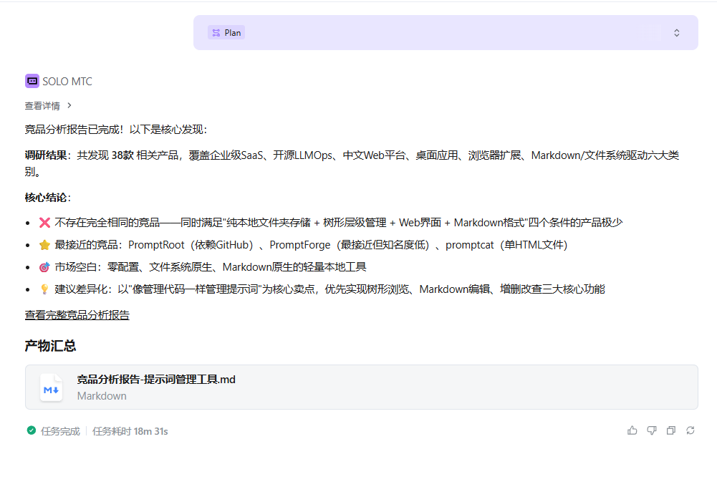Click the green task complete checkmark
The width and height of the screenshot is (717, 482).
point(31,430)
